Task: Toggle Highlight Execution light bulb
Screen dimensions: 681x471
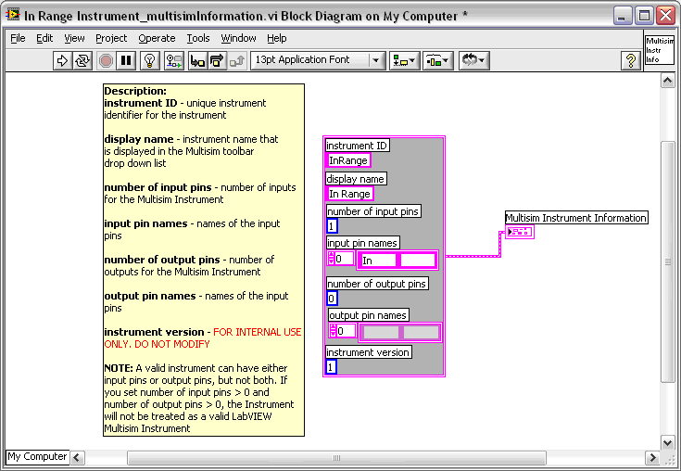Action: pyautogui.click(x=149, y=60)
